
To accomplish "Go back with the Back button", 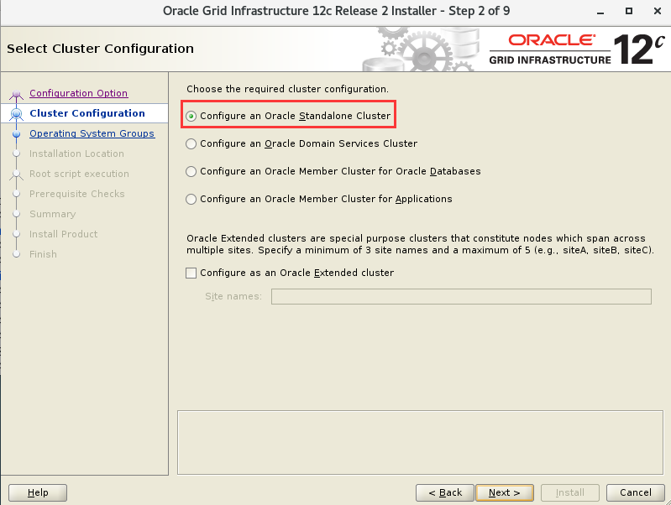I will (444, 492).
